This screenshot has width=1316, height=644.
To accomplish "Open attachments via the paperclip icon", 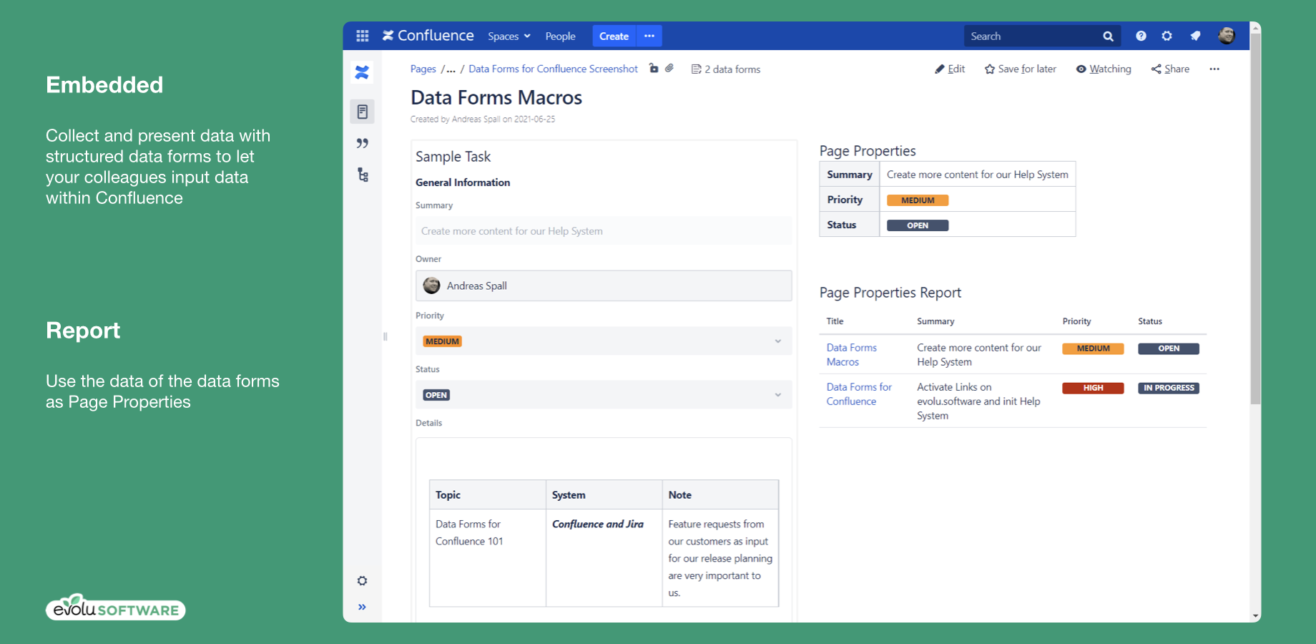I will point(669,68).
